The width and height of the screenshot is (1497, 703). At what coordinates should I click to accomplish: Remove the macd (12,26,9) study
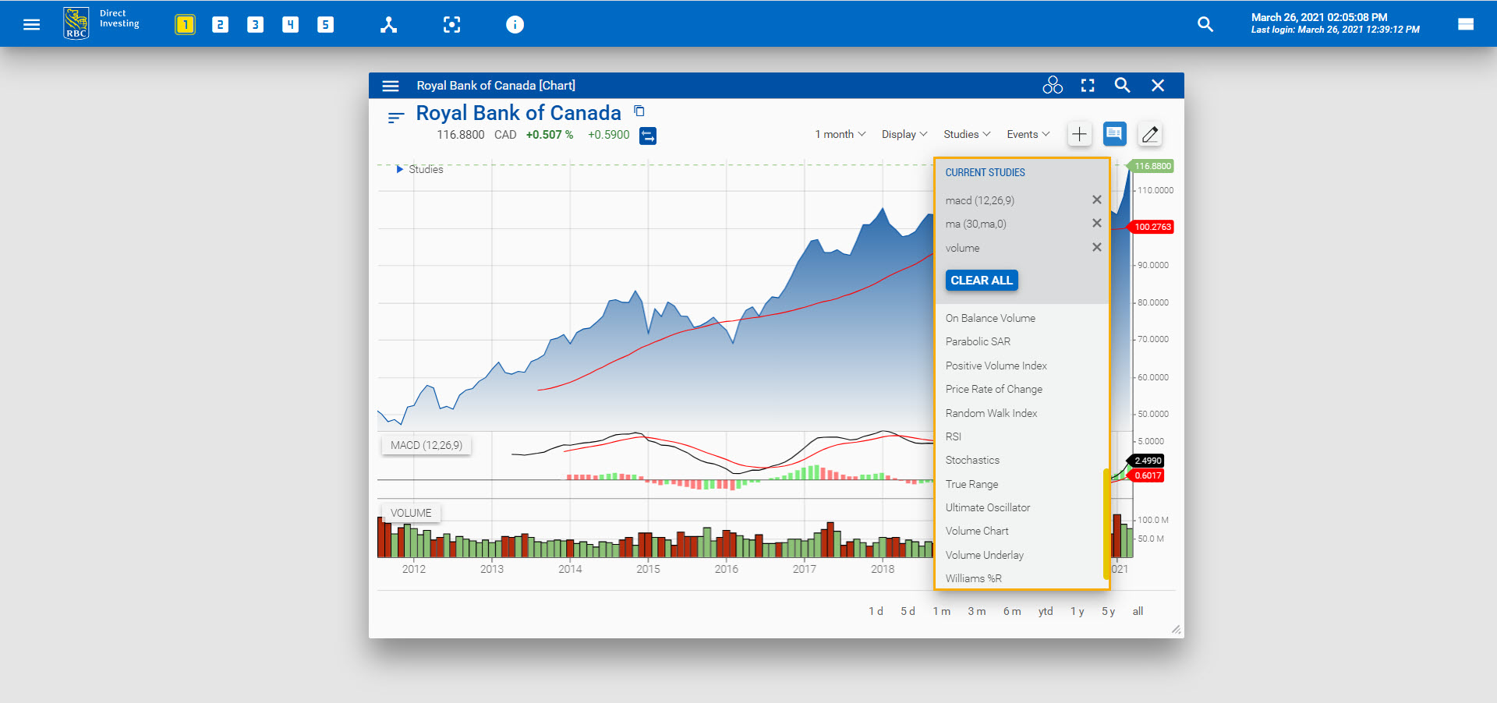[x=1096, y=200]
